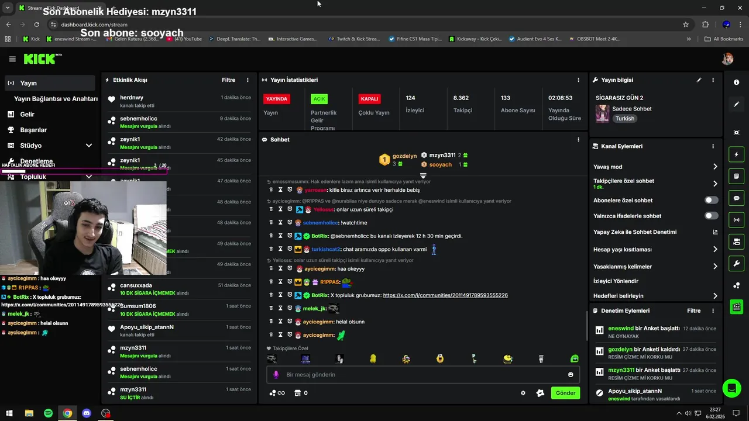Open the x.com communities link in chat
The height and width of the screenshot is (421, 749).
tap(445, 295)
